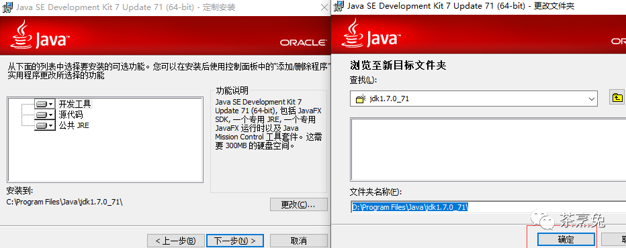The width and height of the screenshot is (626, 248).
Task: Go back with 上一步(B) button
Action: [176, 241]
